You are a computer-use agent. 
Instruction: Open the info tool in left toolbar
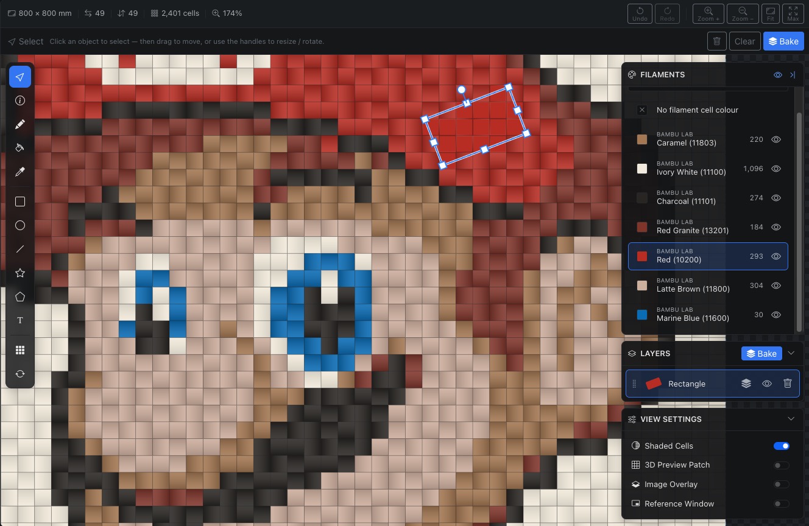(20, 100)
